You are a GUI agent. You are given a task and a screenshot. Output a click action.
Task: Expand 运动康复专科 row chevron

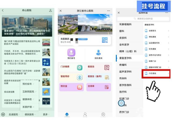169,43
